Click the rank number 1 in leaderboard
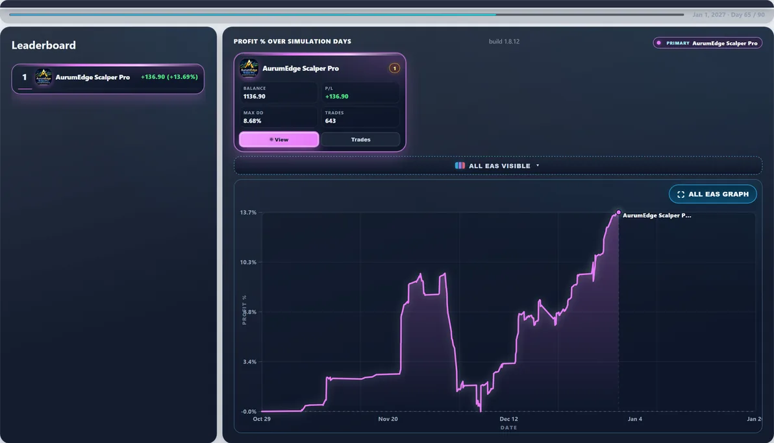The image size is (774, 443). [x=24, y=77]
